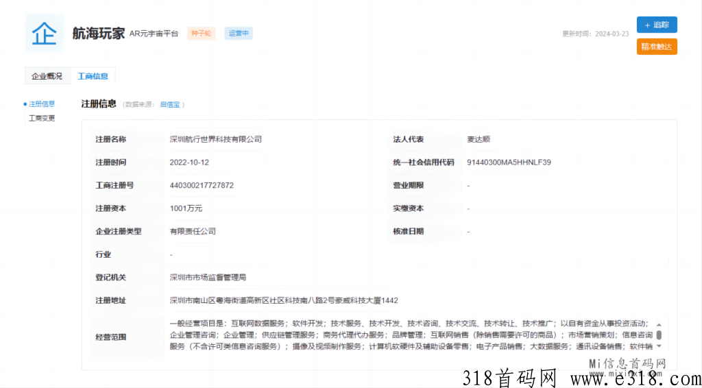This screenshot has width=702, height=388.
Task: Switch to the 企业概况 tab
Action: 47,76
